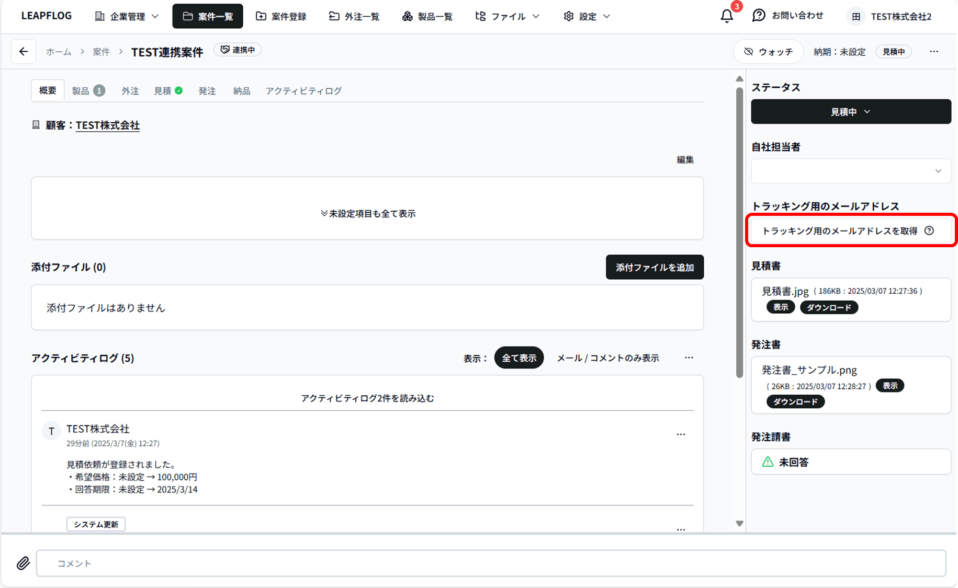The height and width of the screenshot is (588, 958).
Task: Click the コメント input field
Action: (490, 563)
